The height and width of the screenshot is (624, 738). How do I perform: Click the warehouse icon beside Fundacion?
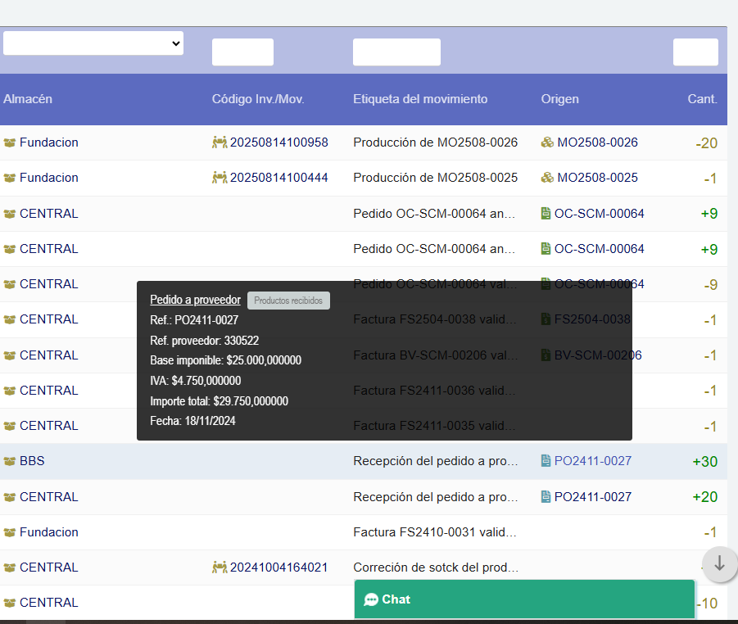coord(9,142)
